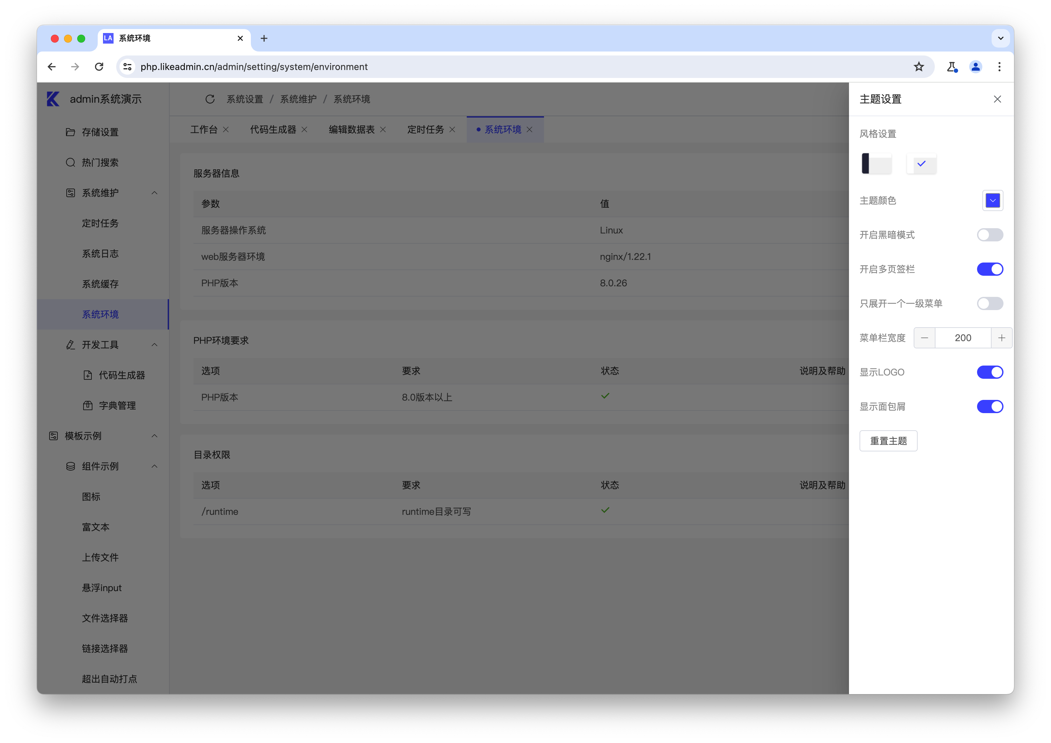This screenshot has height=743, width=1051.
Task: Increase menu bar width with plus
Action: [x=1001, y=337]
